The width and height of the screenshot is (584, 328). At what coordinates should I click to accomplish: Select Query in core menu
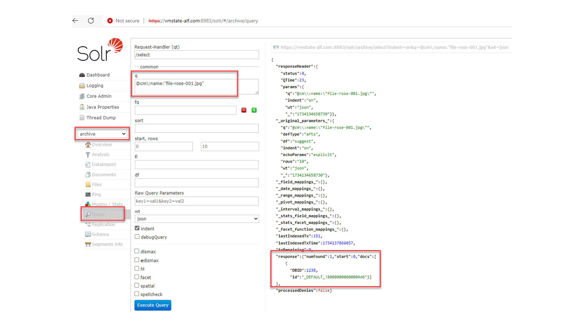pyautogui.click(x=98, y=214)
